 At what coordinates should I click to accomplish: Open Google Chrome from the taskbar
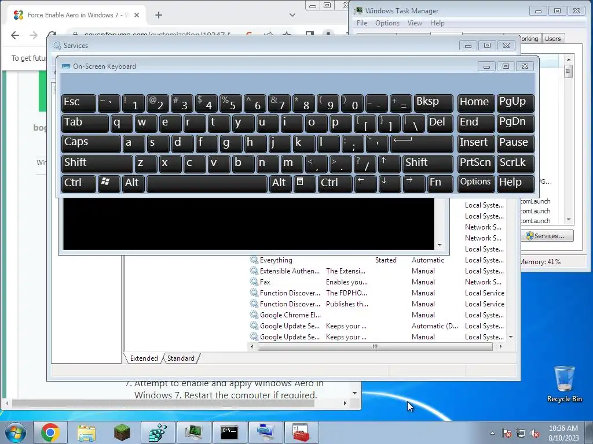50,432
